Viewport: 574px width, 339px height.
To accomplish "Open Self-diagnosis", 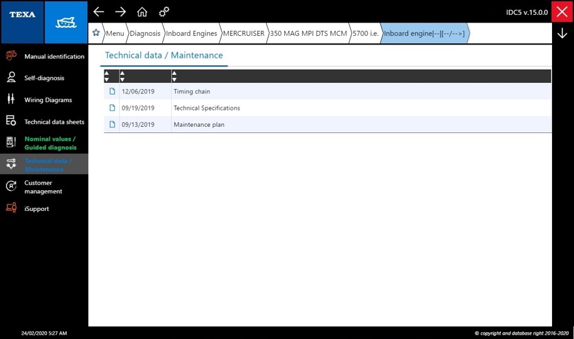I will coord(44,77).
